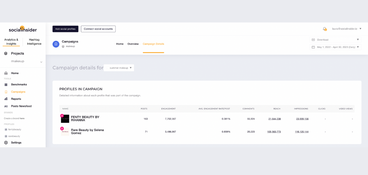Click the VIDEO VIEWS column header

click(346, 109)
